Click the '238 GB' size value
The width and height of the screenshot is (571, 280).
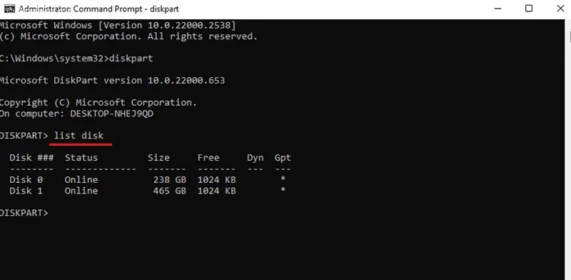point(169,180)
